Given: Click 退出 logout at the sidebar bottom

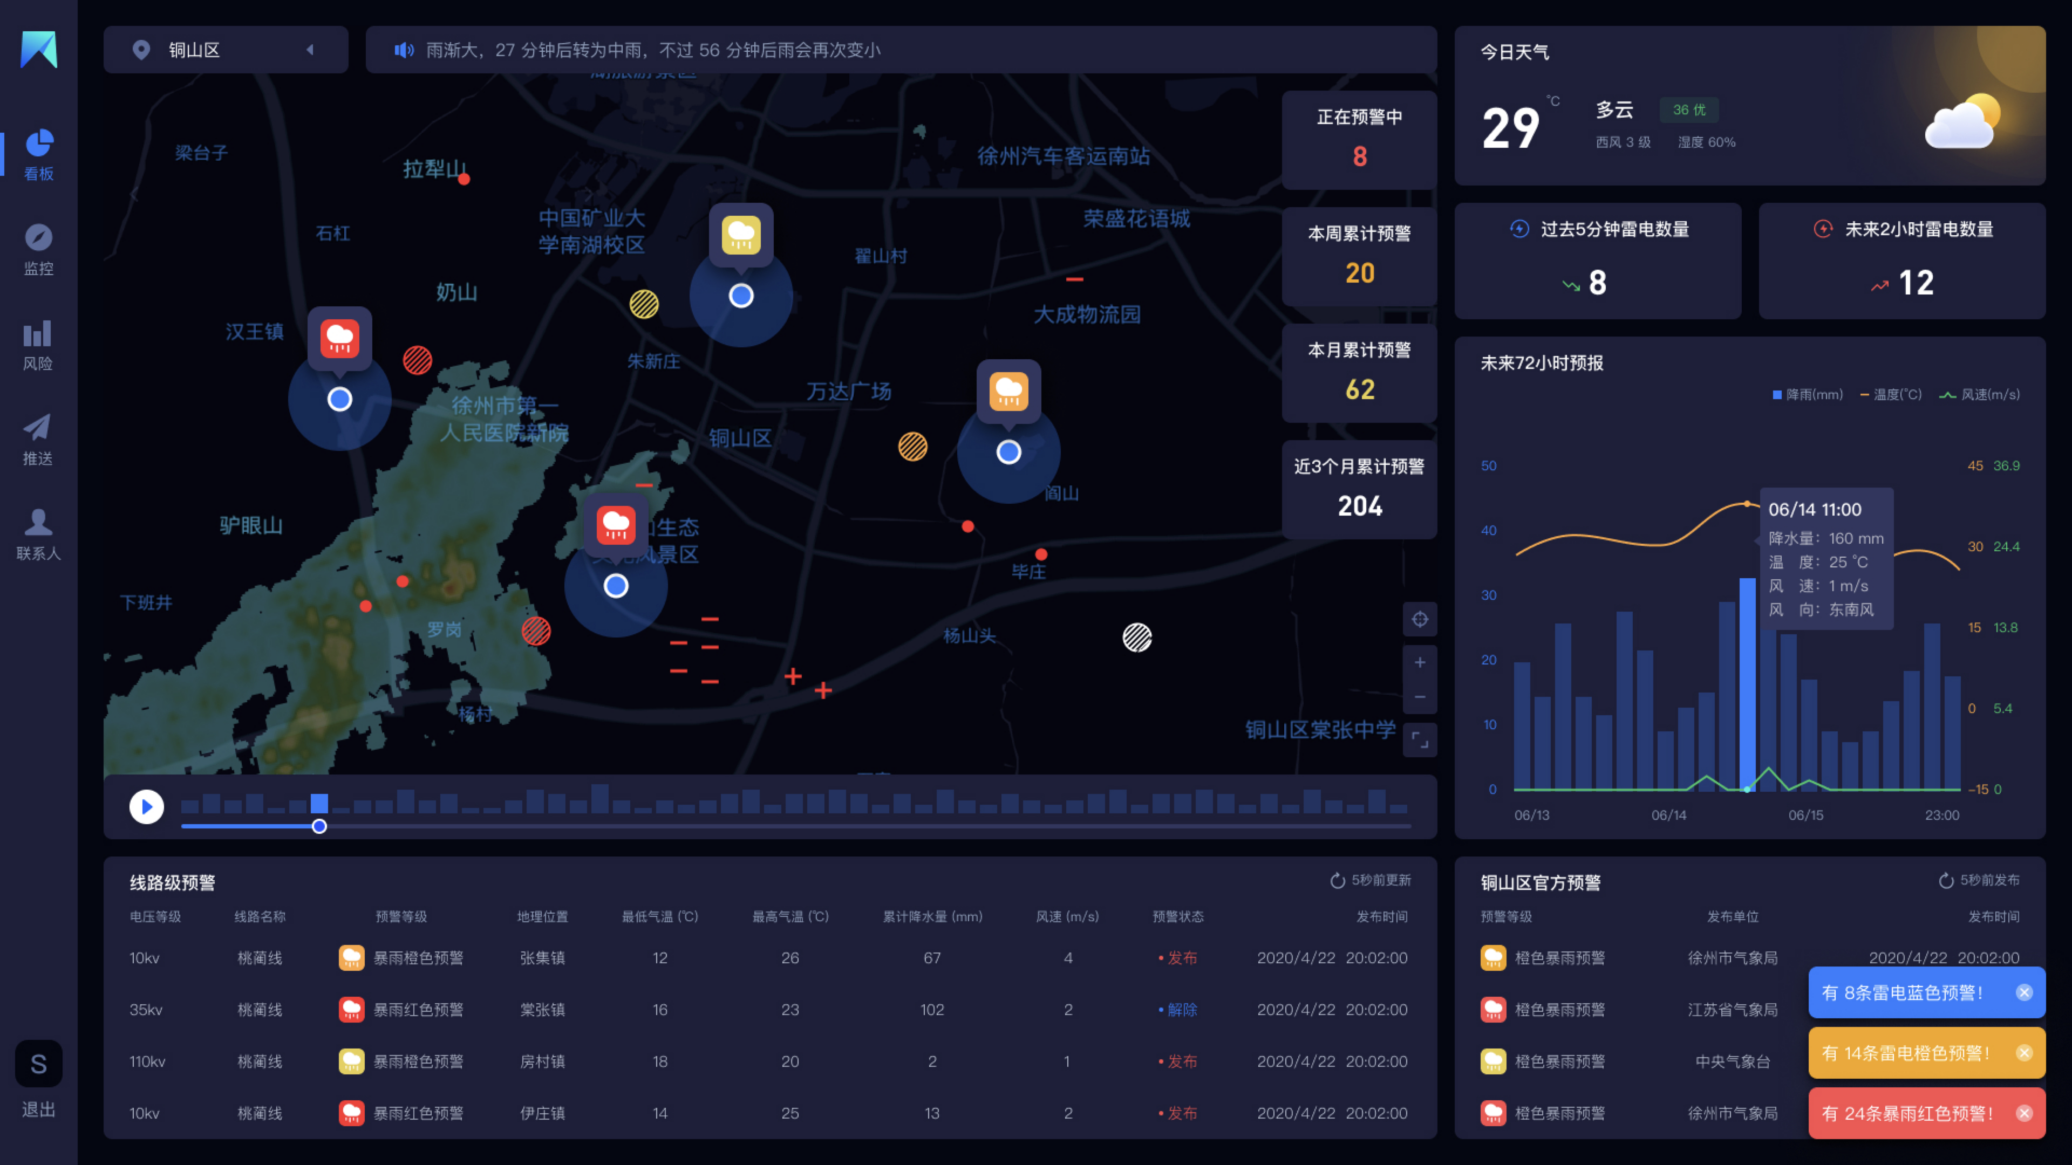Looking at the screenshot, I should click(x=38, y=1109).
